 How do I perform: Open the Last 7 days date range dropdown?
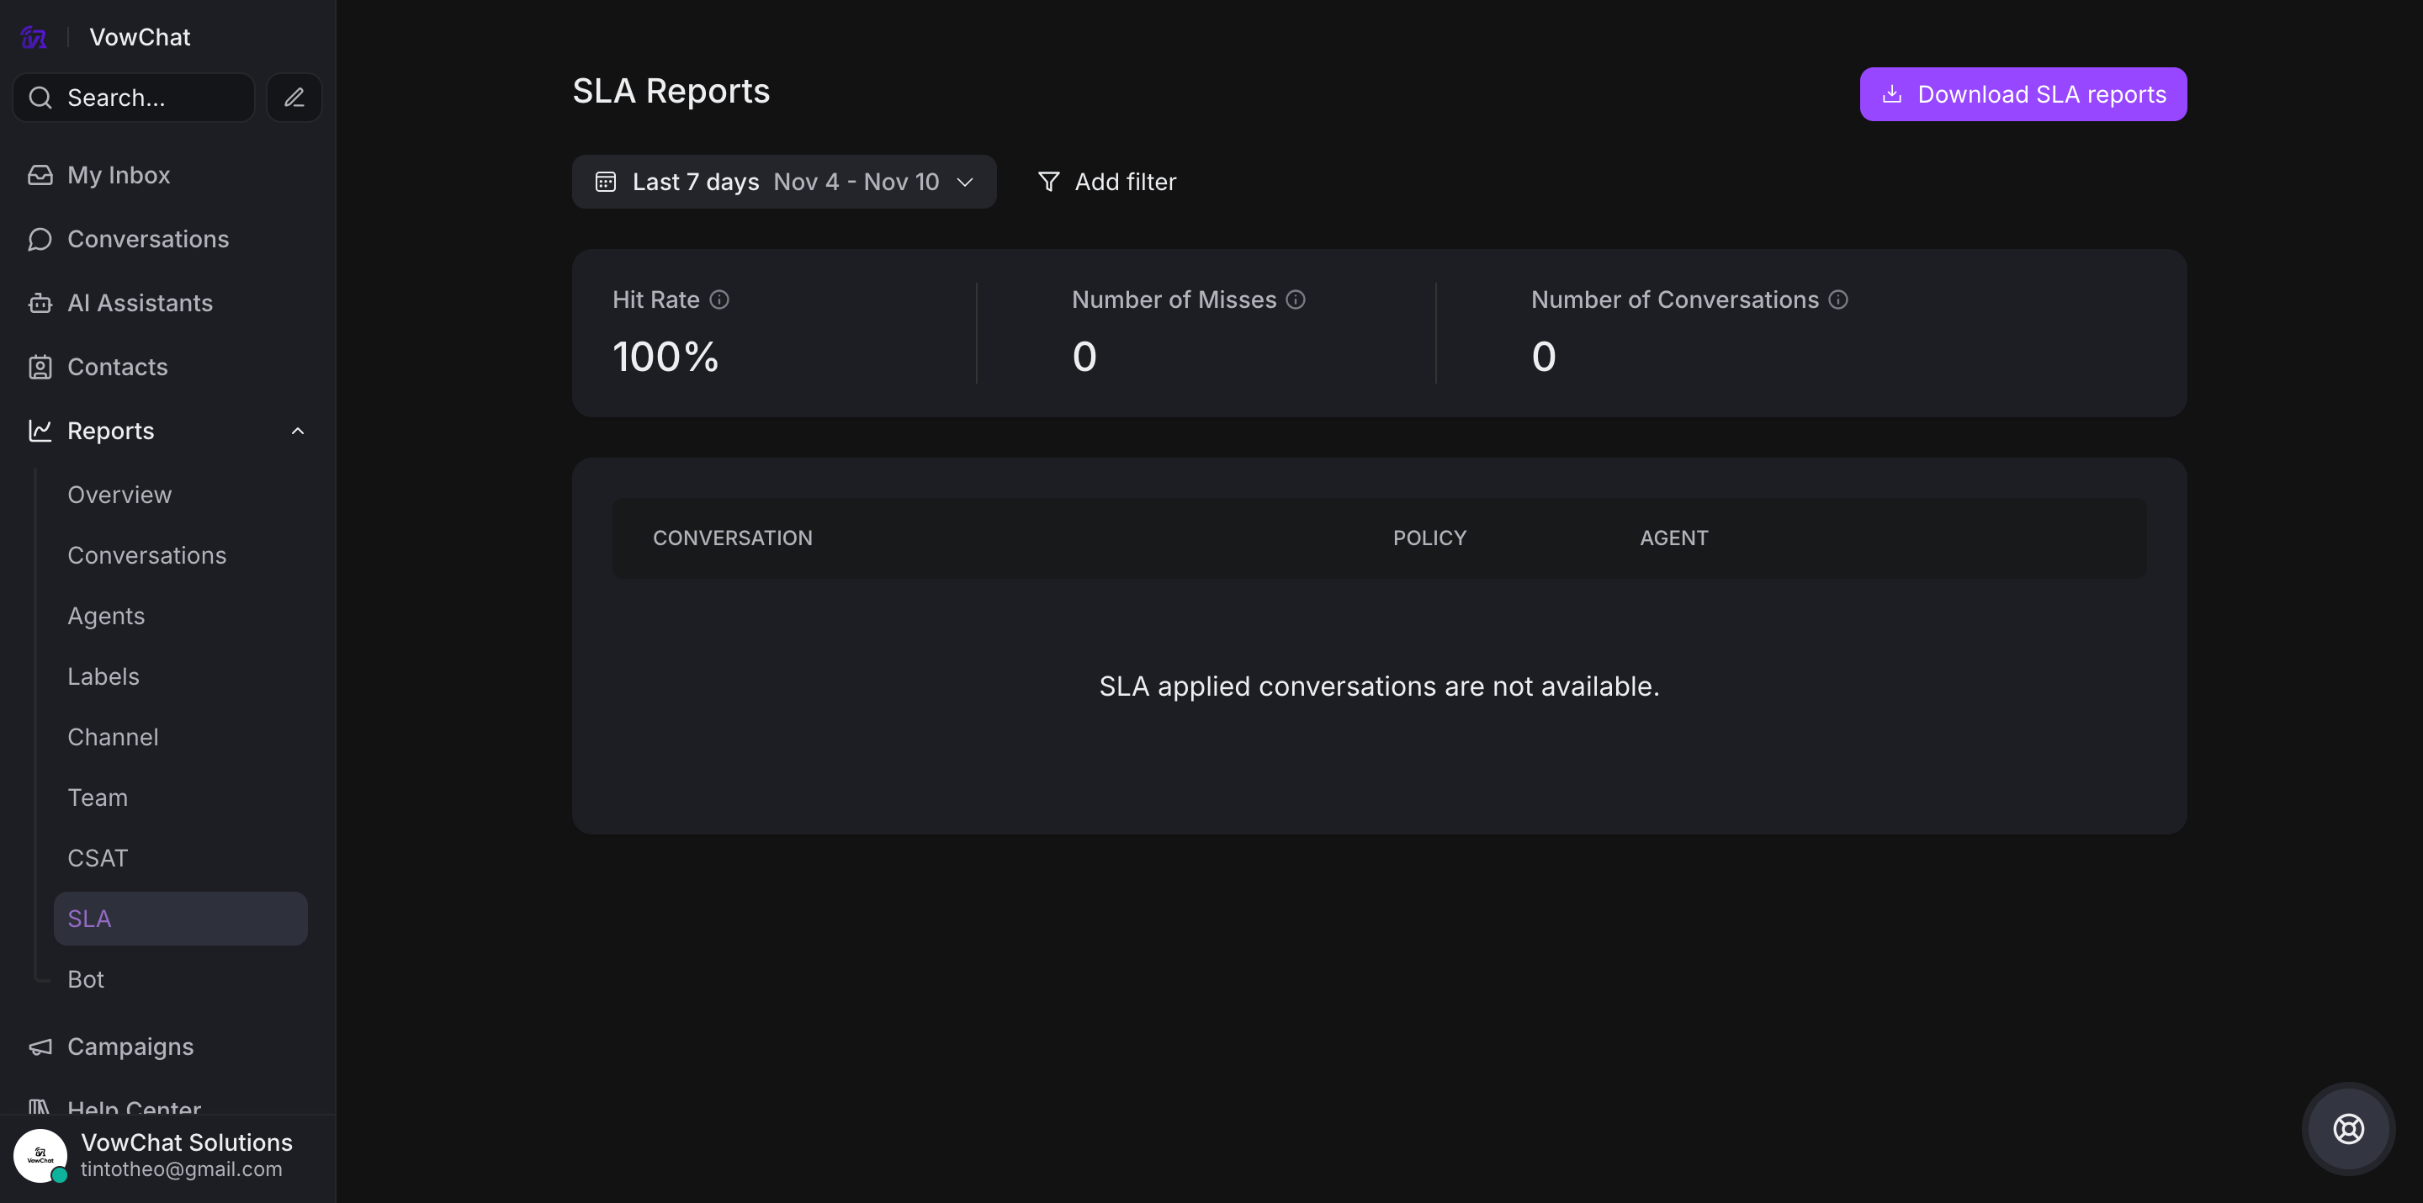pos(783,182)
